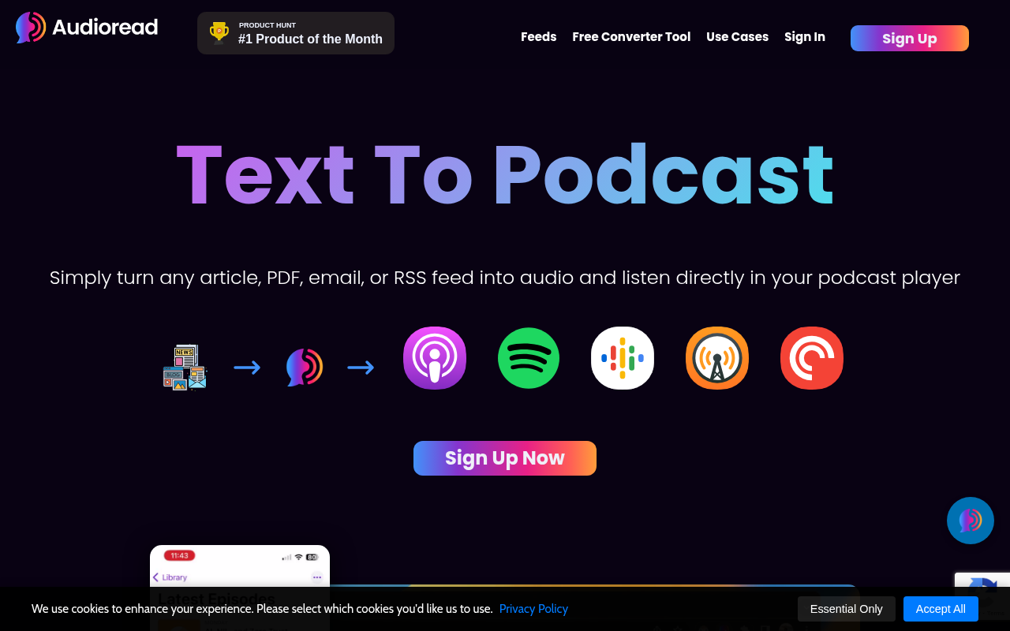
Task: Open the Overcast podcast icon
Action: click(716, 358)
